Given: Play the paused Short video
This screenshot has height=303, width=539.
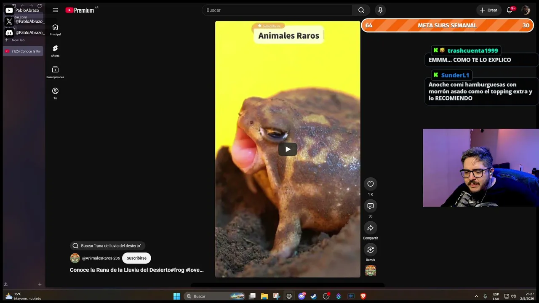Looking at the screenshot, I should (x=288, y=149).
